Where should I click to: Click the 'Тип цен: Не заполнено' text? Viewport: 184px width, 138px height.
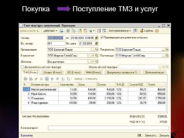pos(36,116)
